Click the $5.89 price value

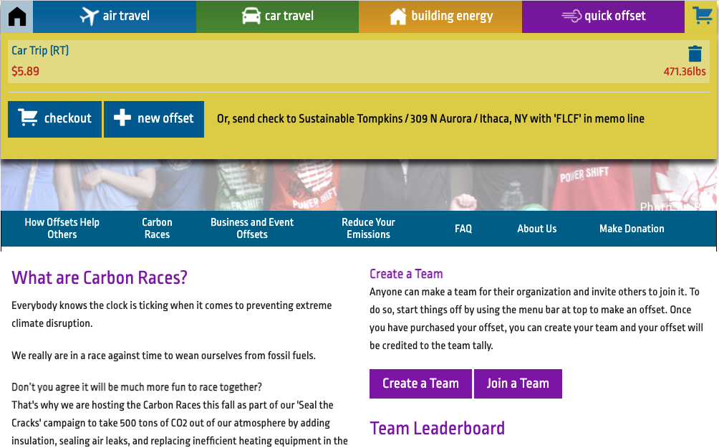(25, 71)
